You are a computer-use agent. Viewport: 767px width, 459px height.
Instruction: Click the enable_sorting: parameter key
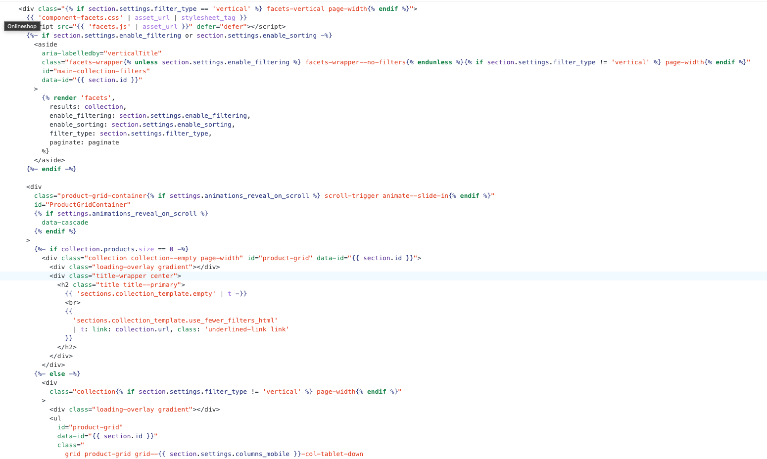coord(78,125)
